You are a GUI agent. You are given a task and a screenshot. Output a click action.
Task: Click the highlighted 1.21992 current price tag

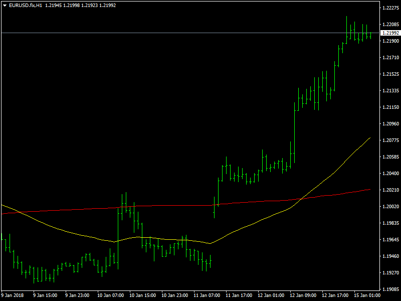390,33
